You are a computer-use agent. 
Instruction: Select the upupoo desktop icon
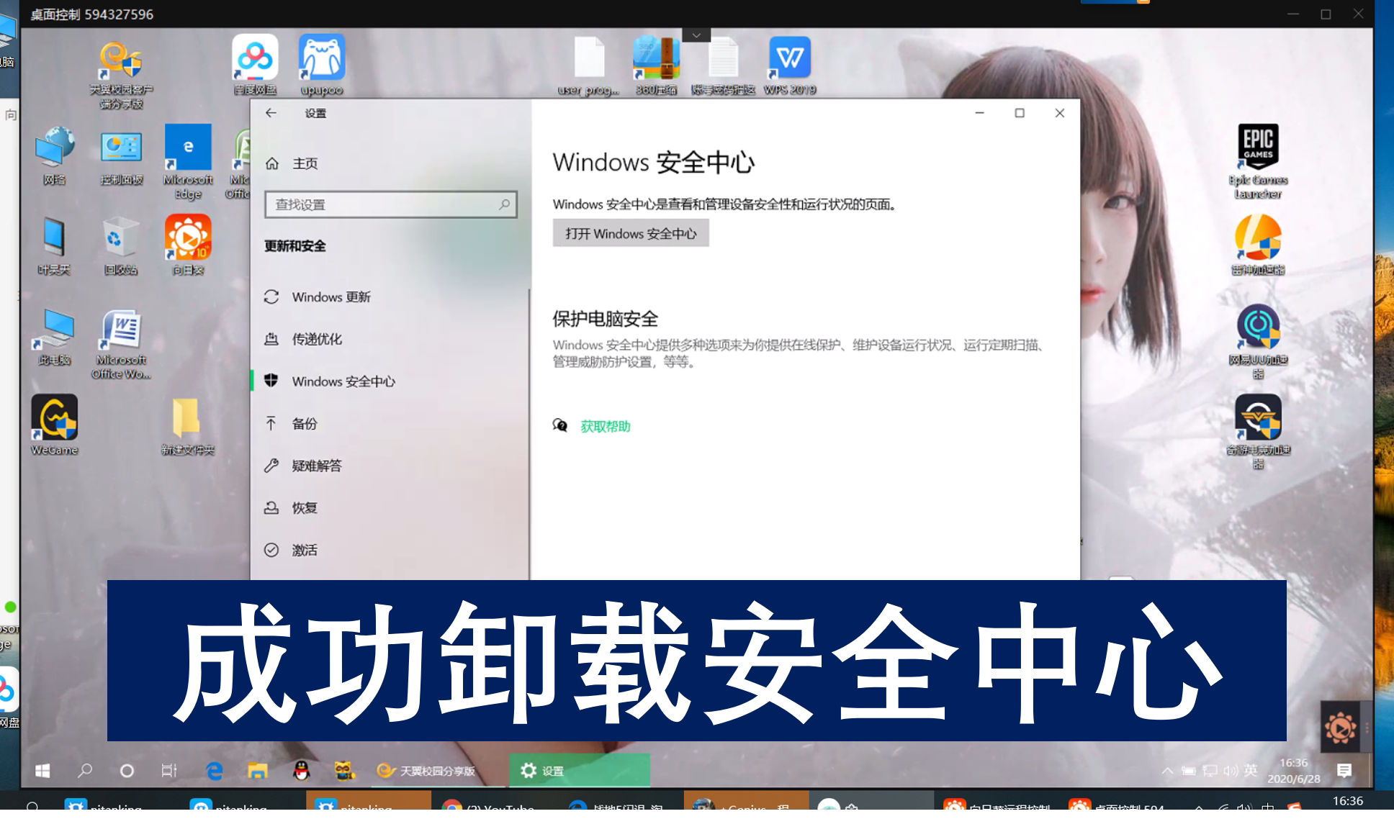[x=322, y=65]
